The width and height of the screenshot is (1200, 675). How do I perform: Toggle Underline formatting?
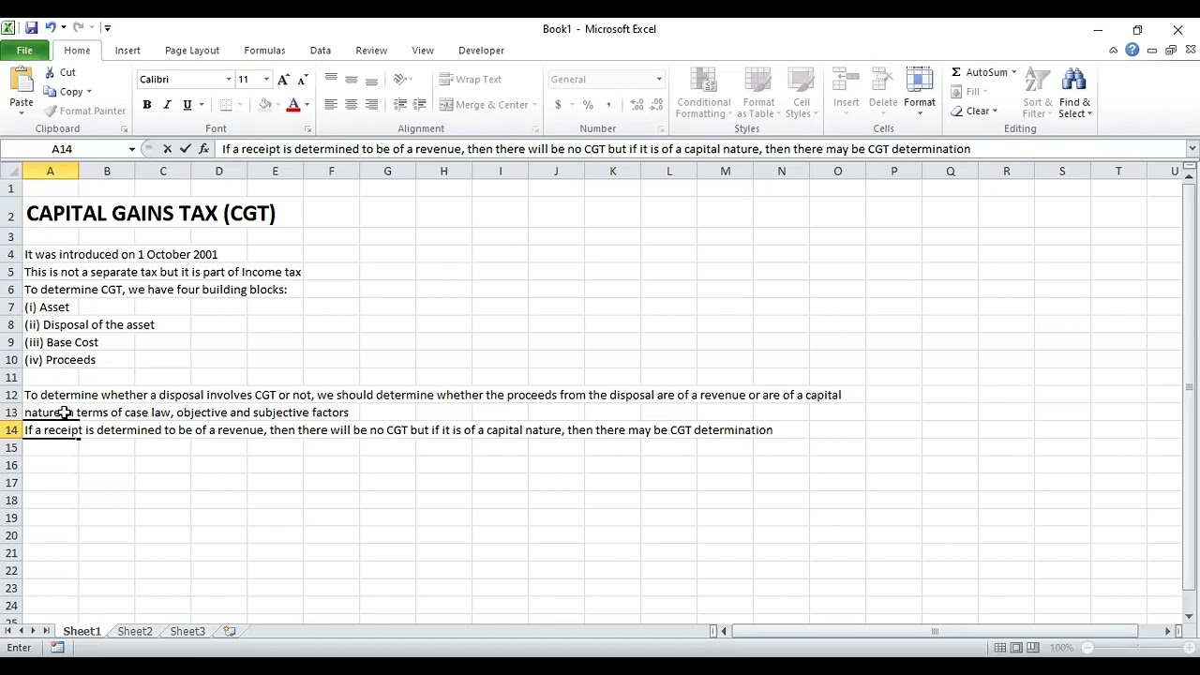pos(187,105)
